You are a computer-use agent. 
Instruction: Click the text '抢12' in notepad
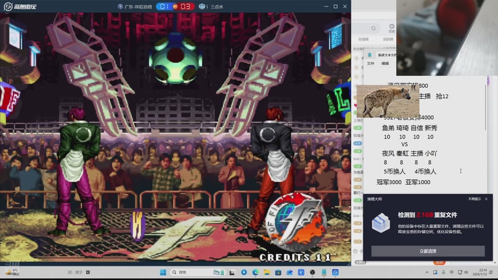(x=442, y=96)
